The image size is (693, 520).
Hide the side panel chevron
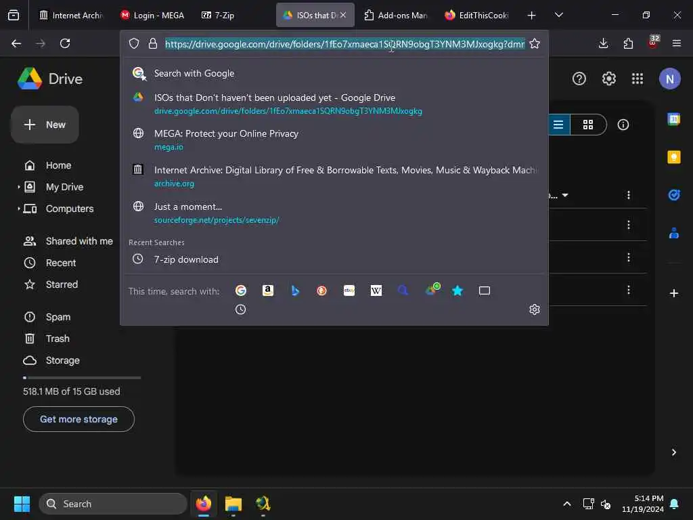(673, 452)
